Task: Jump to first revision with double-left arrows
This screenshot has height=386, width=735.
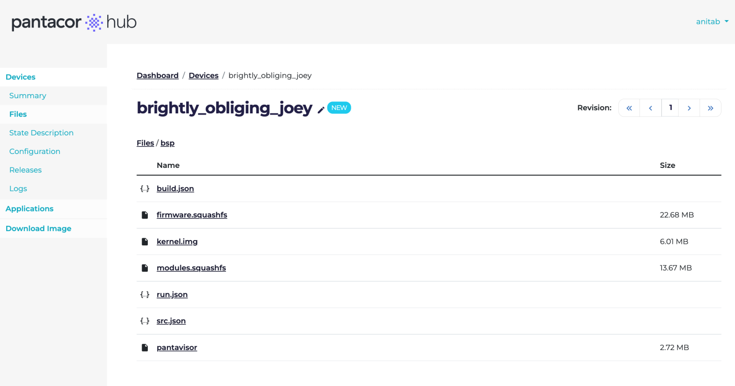Action: tap(629, 108)
